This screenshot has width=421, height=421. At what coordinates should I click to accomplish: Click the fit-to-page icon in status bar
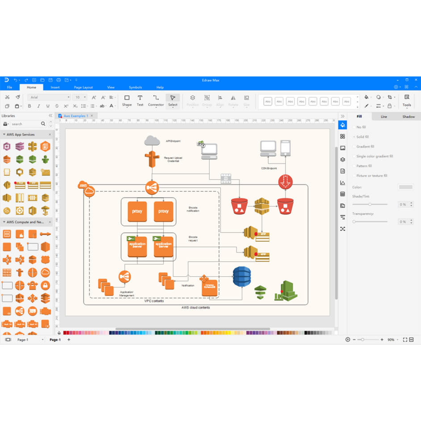pyautogui.click(x=405, y=340)
